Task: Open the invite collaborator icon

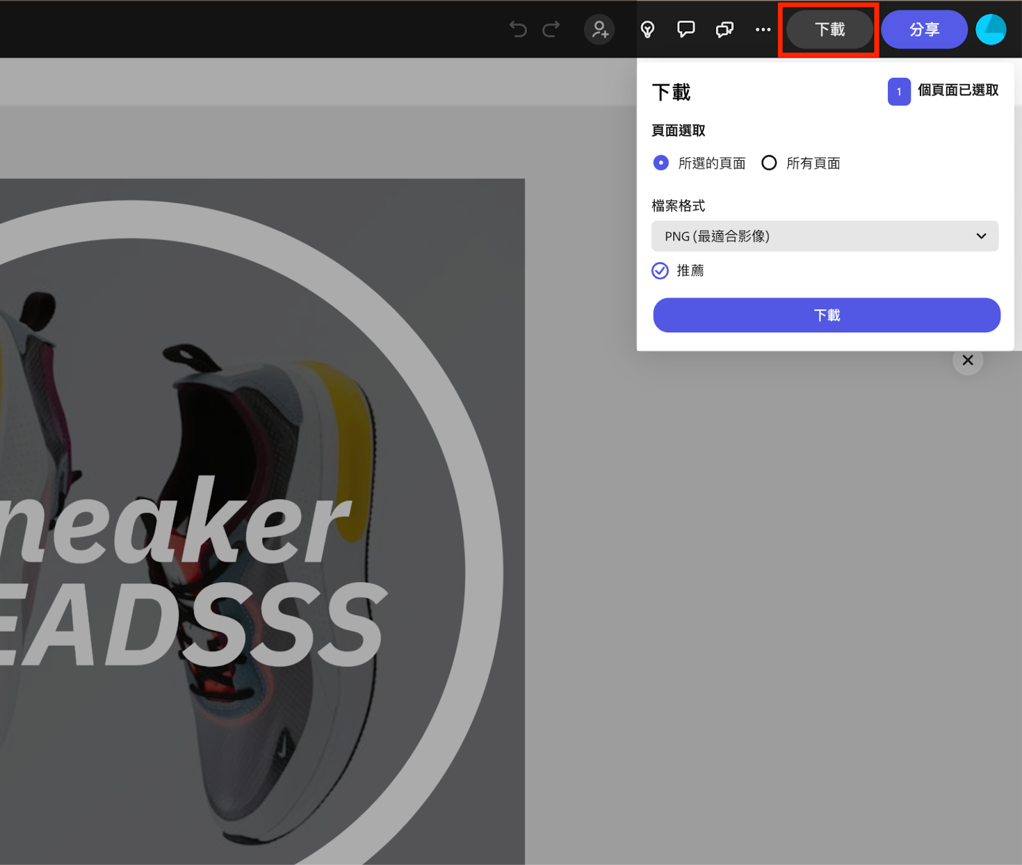Action: (x=599, y=29)
